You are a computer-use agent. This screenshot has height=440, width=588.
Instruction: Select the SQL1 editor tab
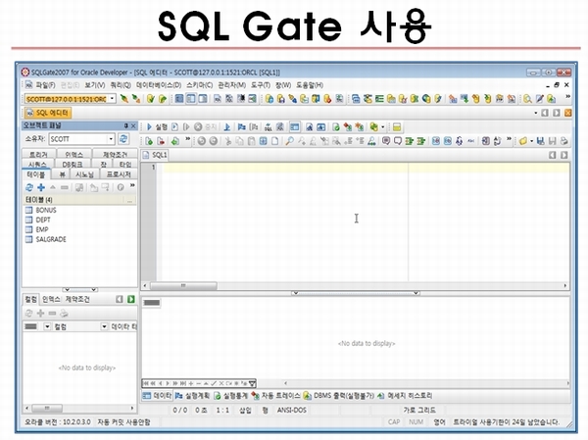pyautogui.click(x=155, y=155)
